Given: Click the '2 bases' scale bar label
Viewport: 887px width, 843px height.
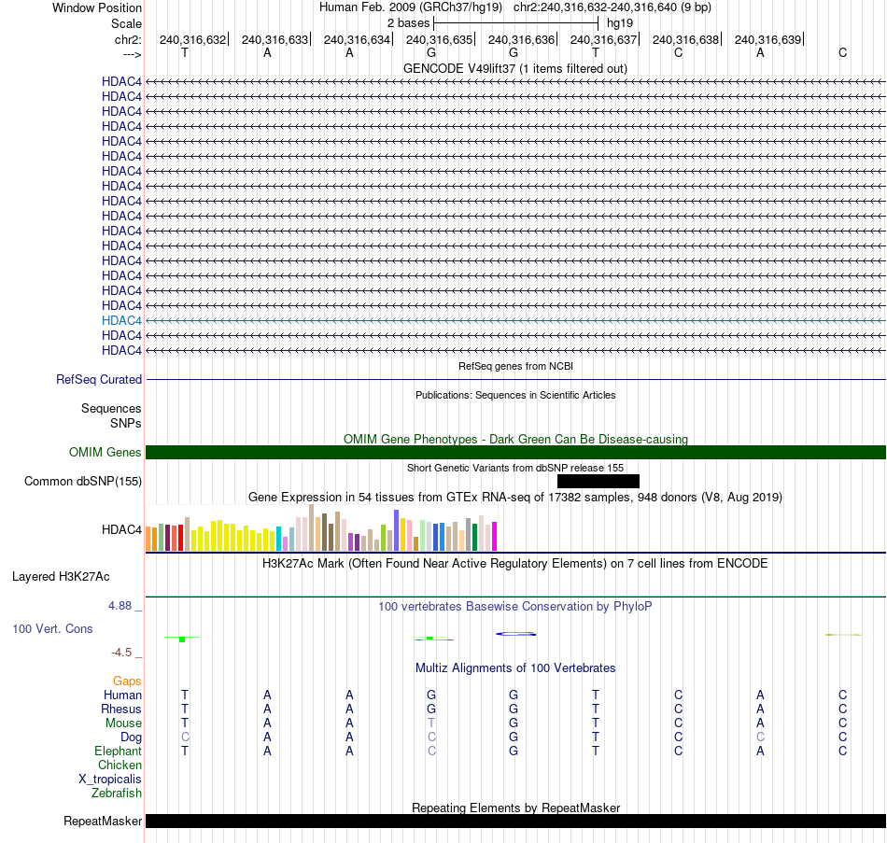Looking at the screenshot, I should coord(408,23).
